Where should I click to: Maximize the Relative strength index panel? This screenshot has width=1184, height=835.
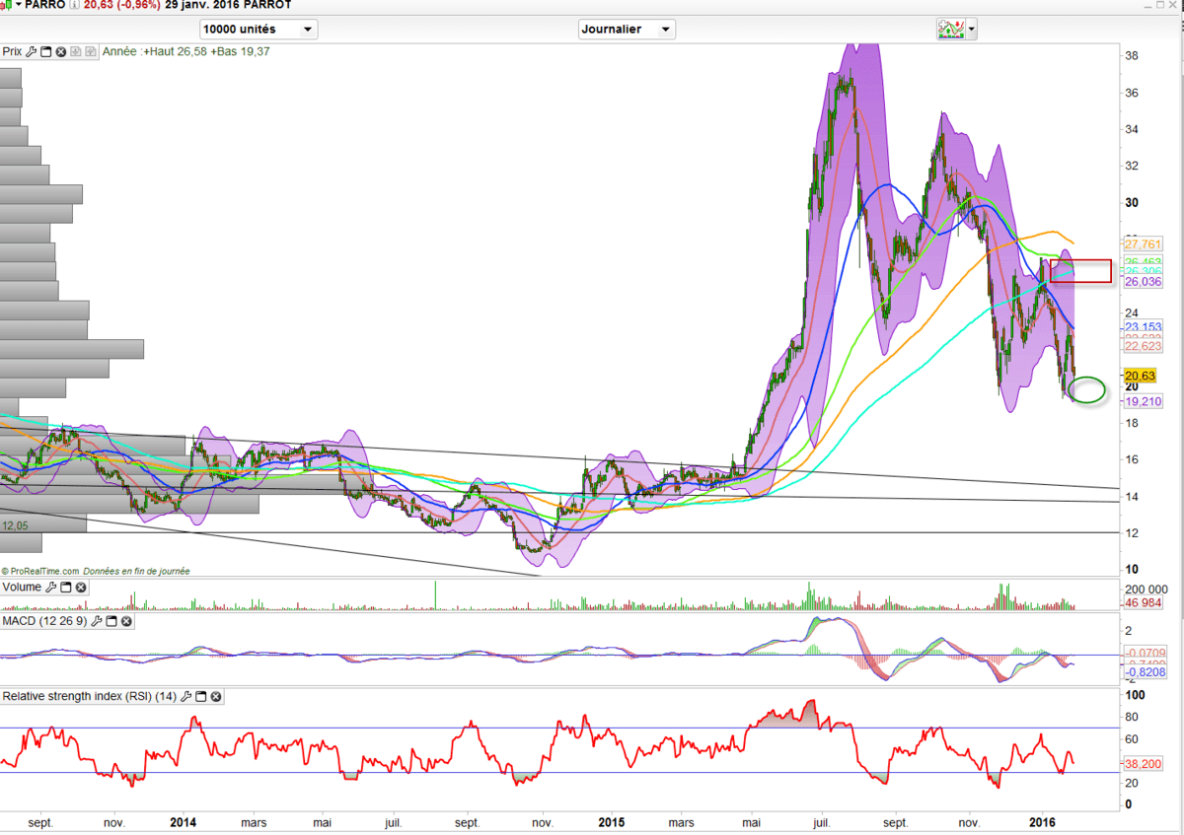pyautogui.click(x=200, y=696)
